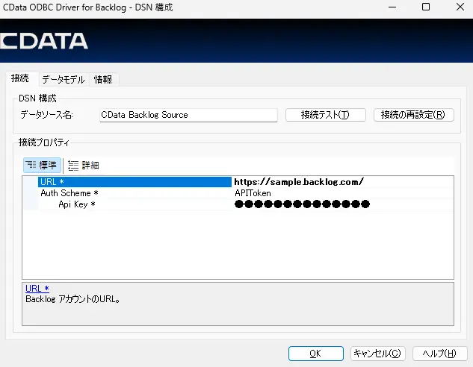The image size is (473, 367).
Task: Select the 標準 view toggle
Action: coord(42,166)
